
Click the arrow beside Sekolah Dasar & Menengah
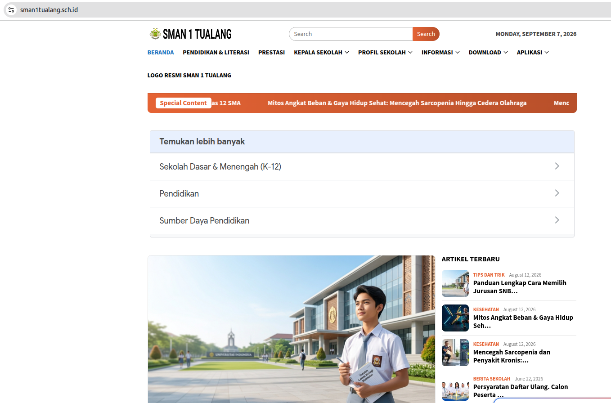pos(557,166)
